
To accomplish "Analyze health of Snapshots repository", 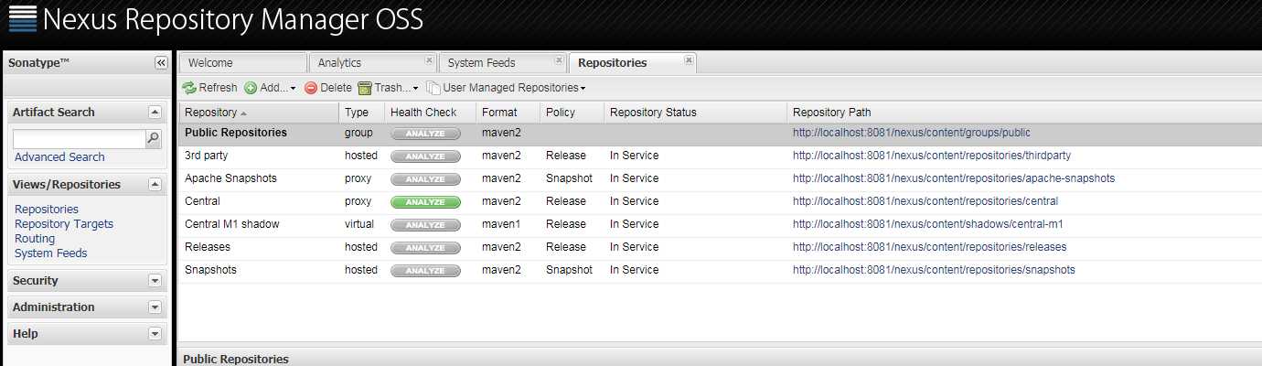I will (425, 271).
